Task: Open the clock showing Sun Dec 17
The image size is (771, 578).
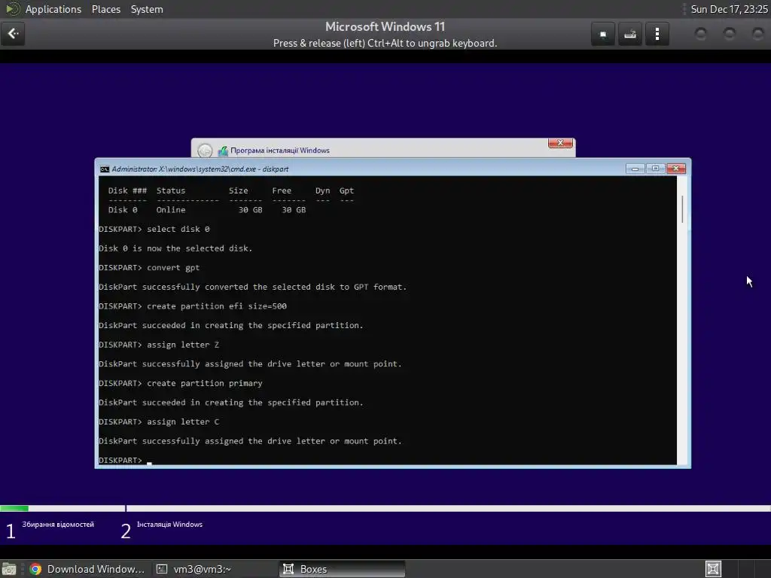Action: (729, 9)
